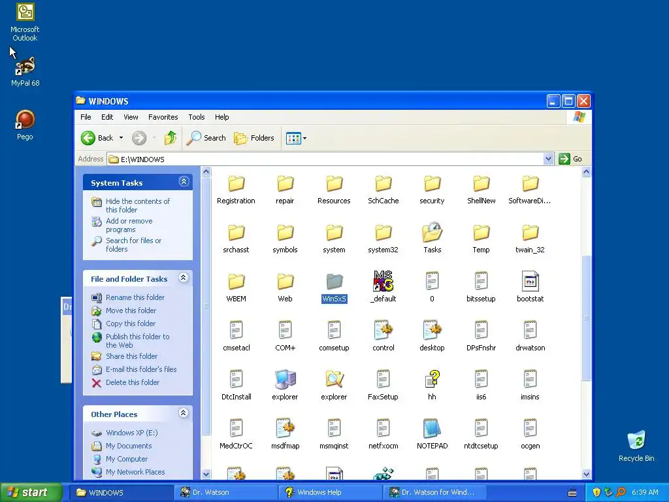Select the Web folder
This screenshot has width=669, height=502.
(285, 288)
